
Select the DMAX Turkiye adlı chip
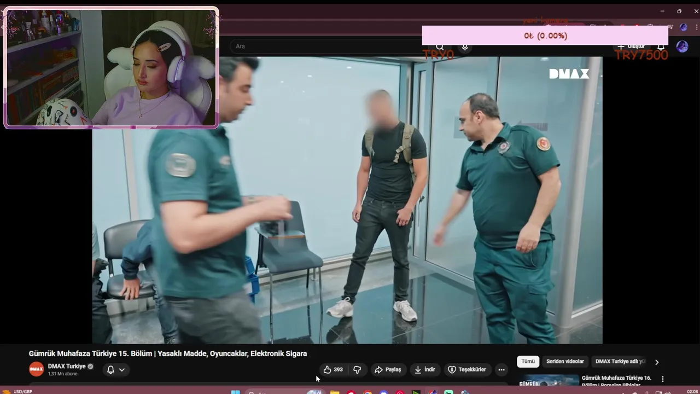click(620, 361)
